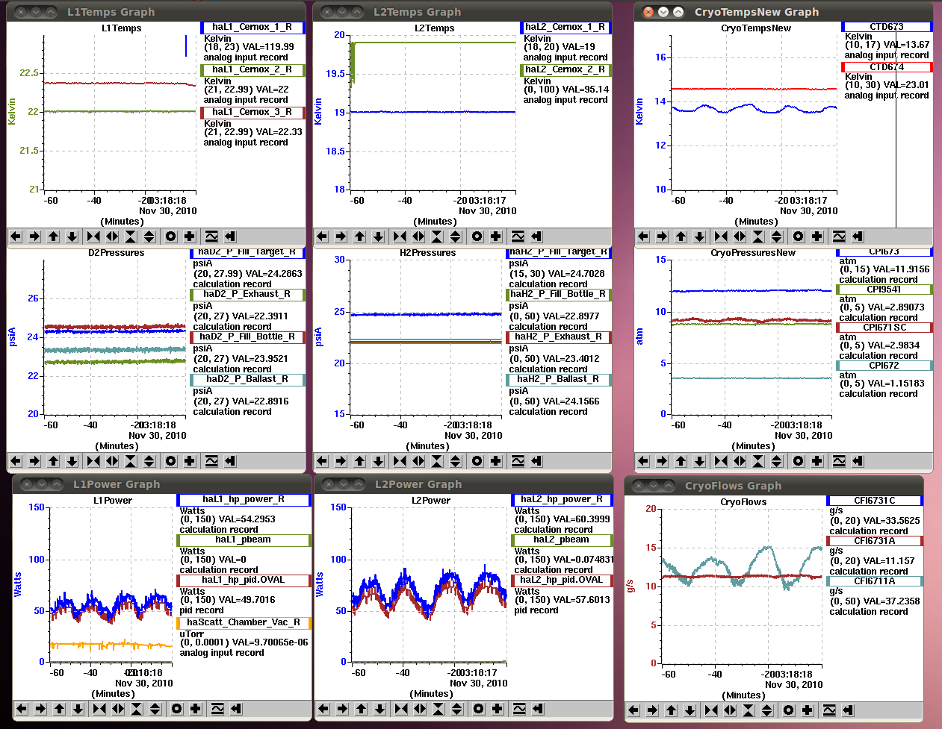This screenshot has width=942, height=729.
Task: Reset L2Power graph with return-arrow icon
Action: (538, 709)
